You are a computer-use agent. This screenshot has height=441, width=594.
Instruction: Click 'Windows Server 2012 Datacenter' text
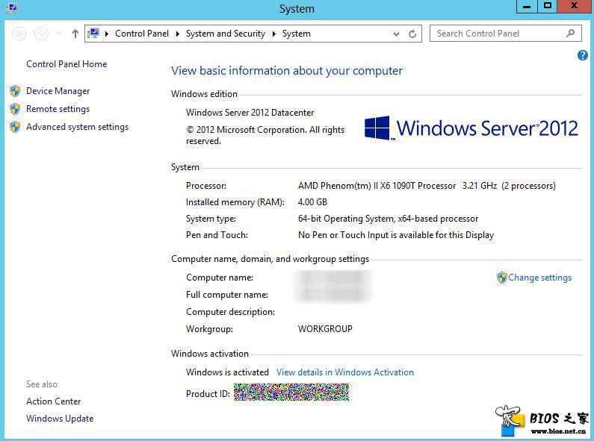250,113
